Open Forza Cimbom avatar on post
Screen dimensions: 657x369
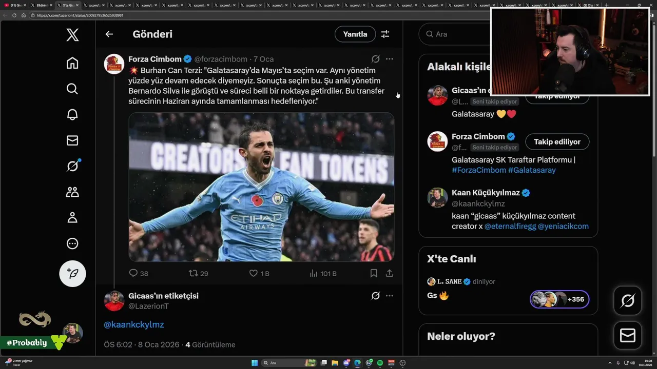pyautogui.click(x=114, y=64)
